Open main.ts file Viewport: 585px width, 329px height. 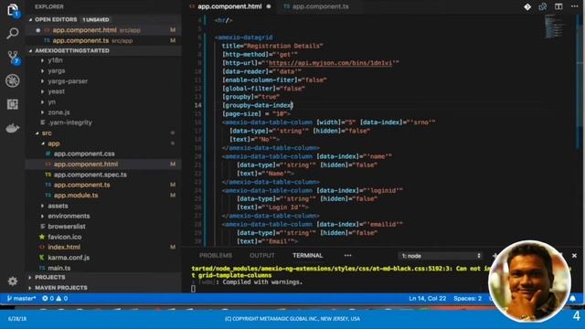[58, 268]
